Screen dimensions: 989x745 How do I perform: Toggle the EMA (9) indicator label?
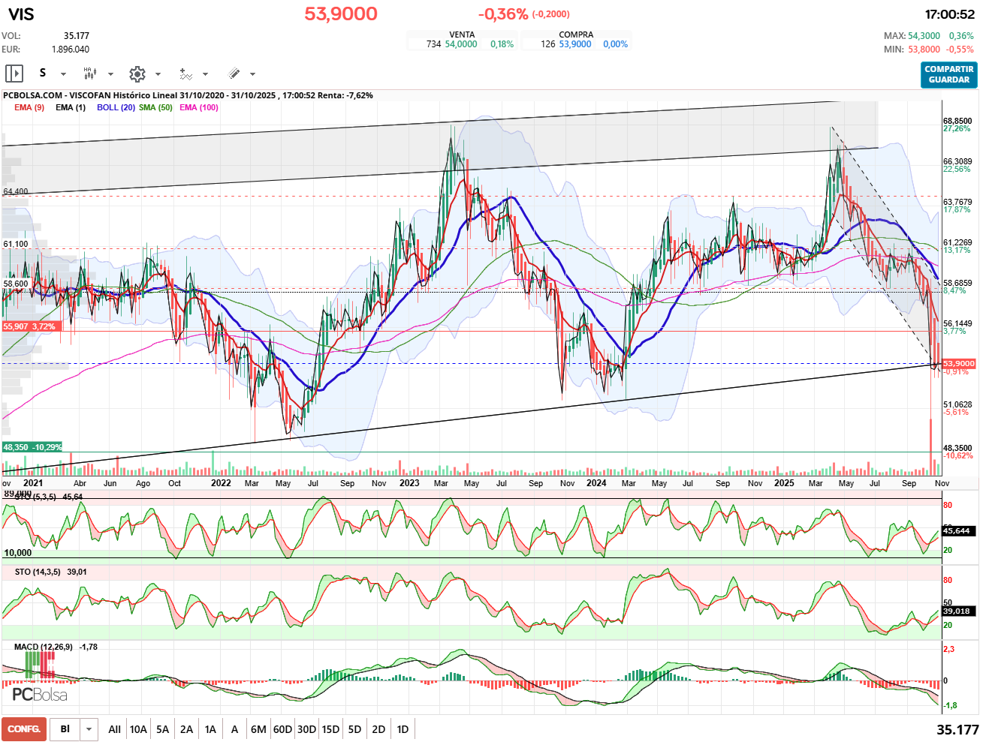tap(29, 107)
